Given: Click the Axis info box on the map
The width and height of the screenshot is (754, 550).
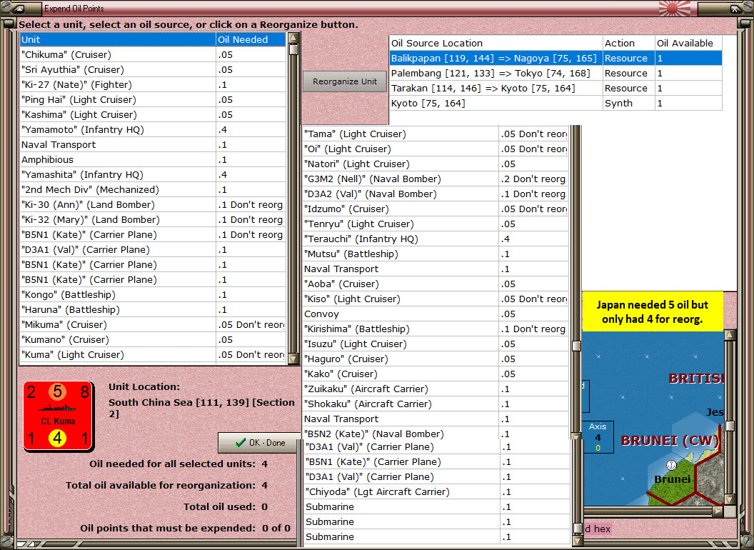Looking at the screenshot, I should [598, 437].
